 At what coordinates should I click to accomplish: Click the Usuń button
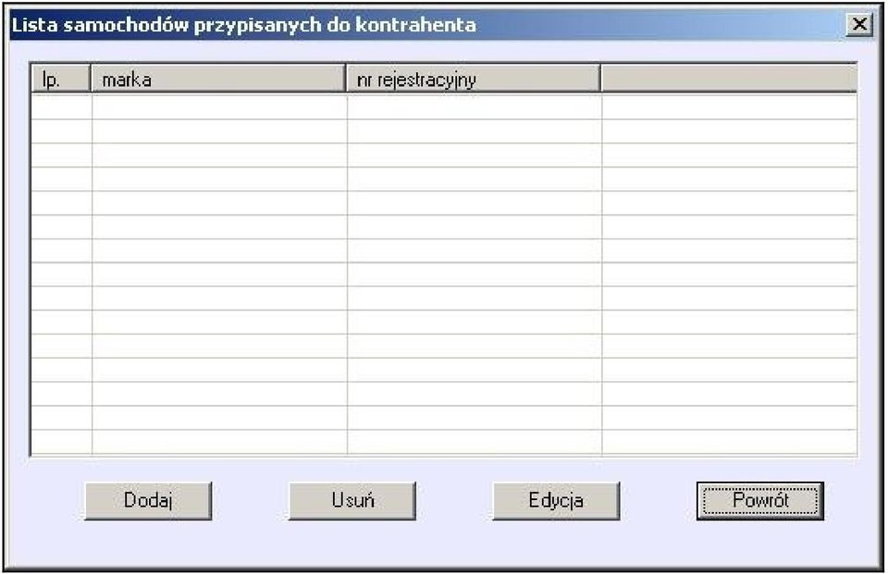pos(352,500)
